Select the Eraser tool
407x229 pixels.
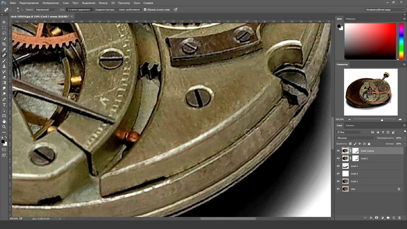pyautogui.click(x=4, y=77)
